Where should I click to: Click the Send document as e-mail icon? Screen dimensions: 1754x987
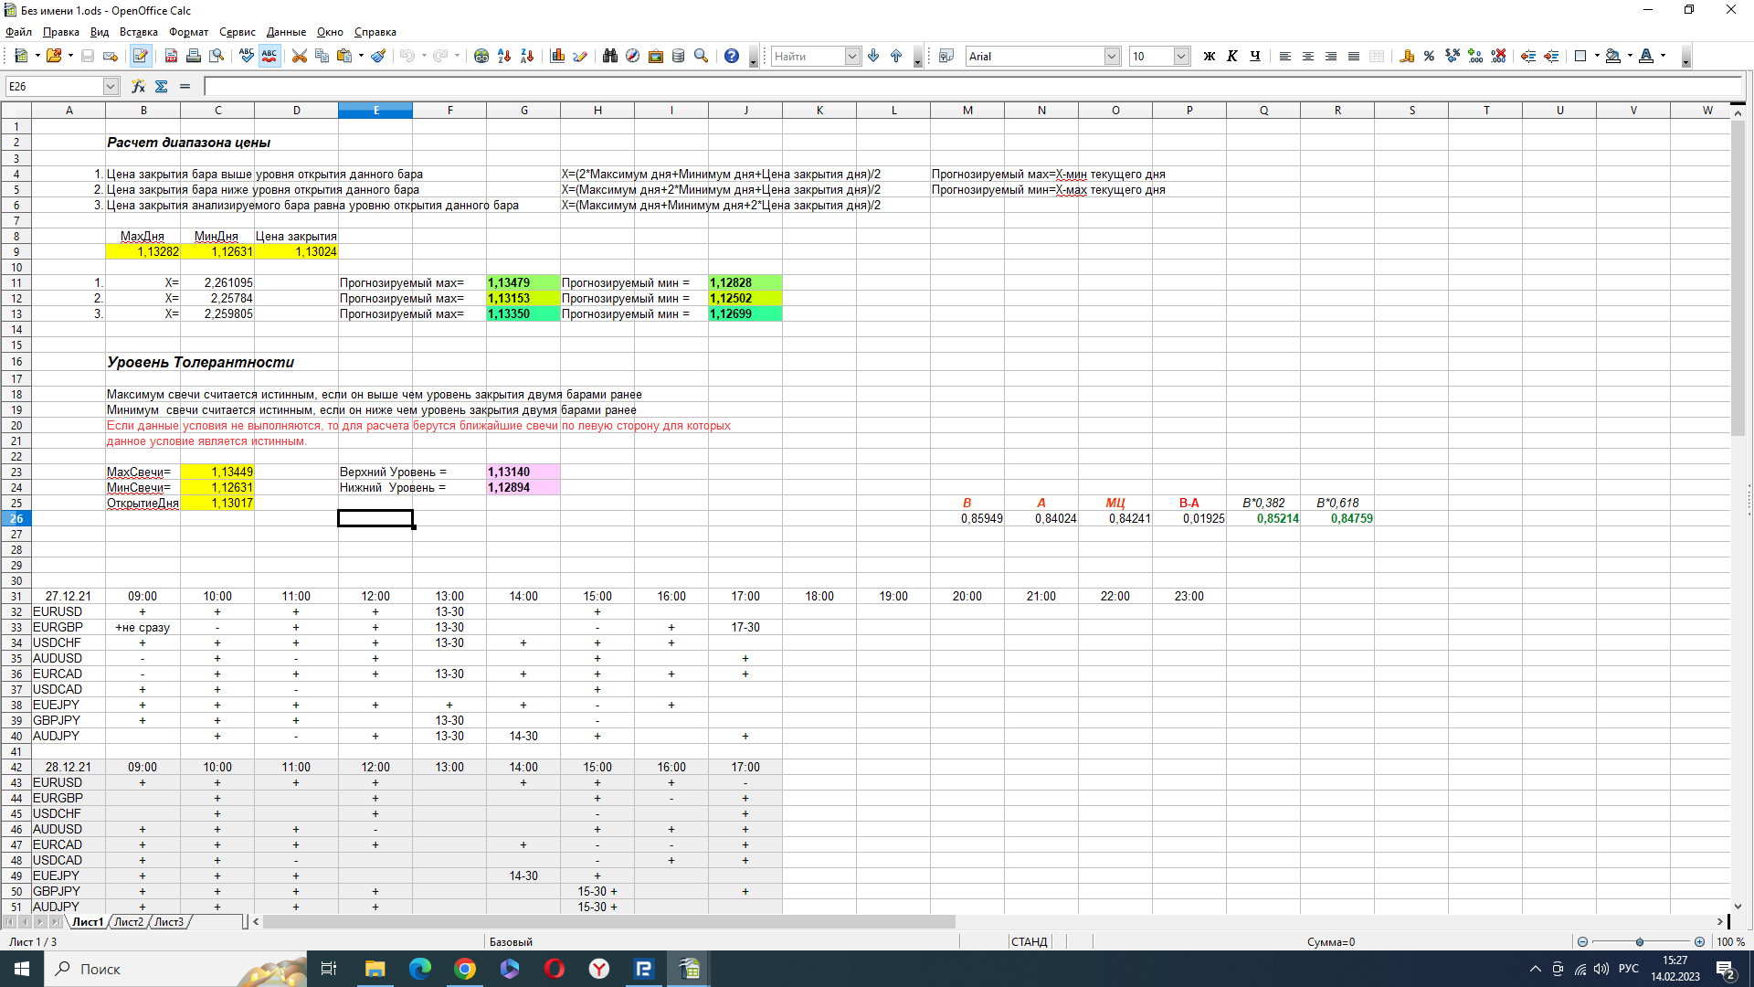point(111,57)
